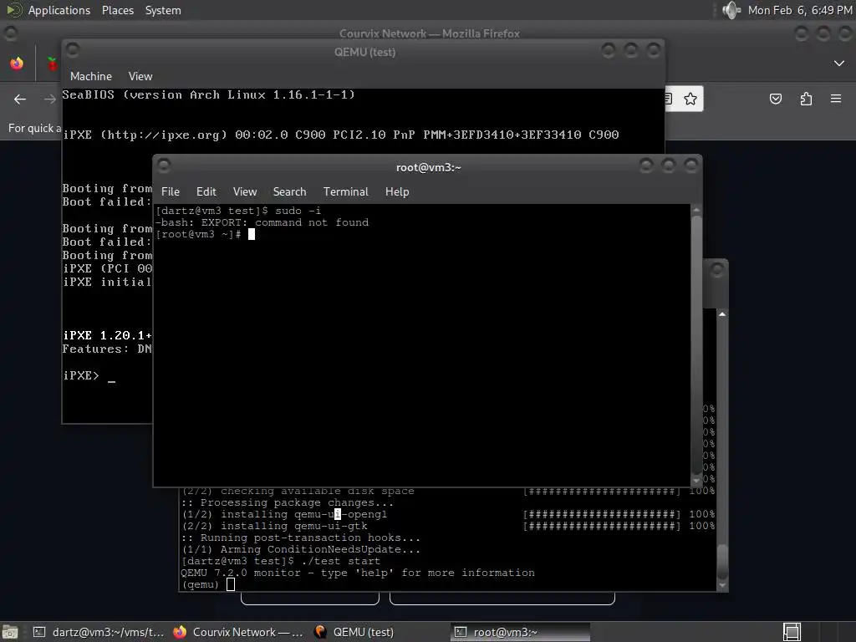Click 'For quick a' bookmarks toolbar text in Firefox
This screenshot has height=642, width=856.
click(x=33, y=128)
